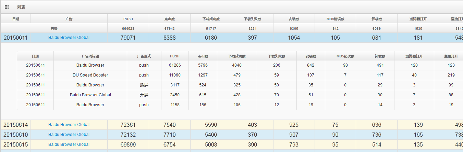Viewport: 463px width, 152px height.
Task: Click the clicks value 7540
Action: 170,125
